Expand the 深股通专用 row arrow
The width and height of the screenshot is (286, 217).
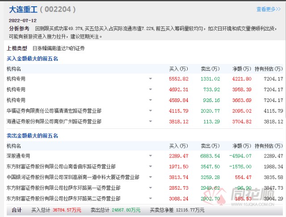pos(151,156)
